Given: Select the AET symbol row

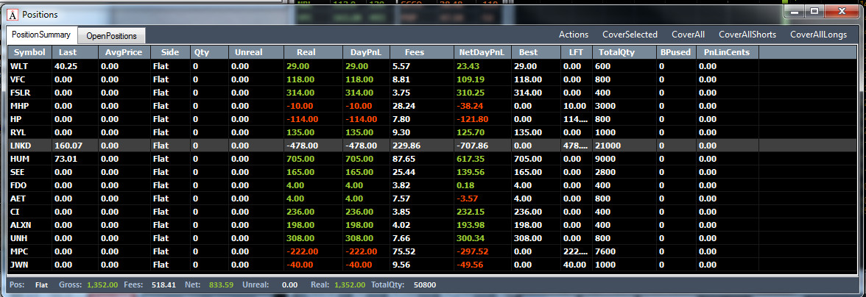Looking at the screenshot, I should tap(433, 198).
